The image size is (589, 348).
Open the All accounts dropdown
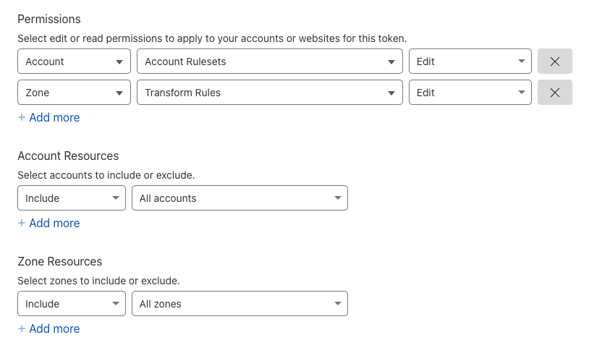point(239,198)
